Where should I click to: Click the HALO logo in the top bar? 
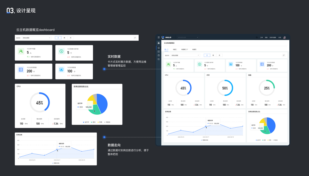coord(166,37)
